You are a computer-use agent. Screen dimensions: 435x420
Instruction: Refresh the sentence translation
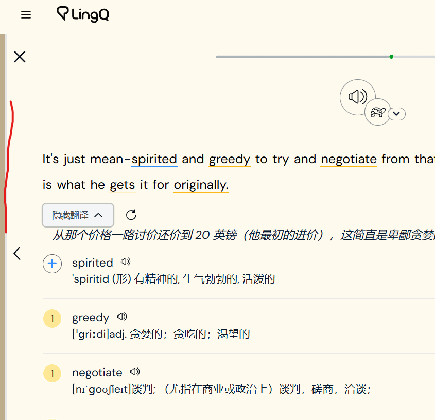click(131, 215)
